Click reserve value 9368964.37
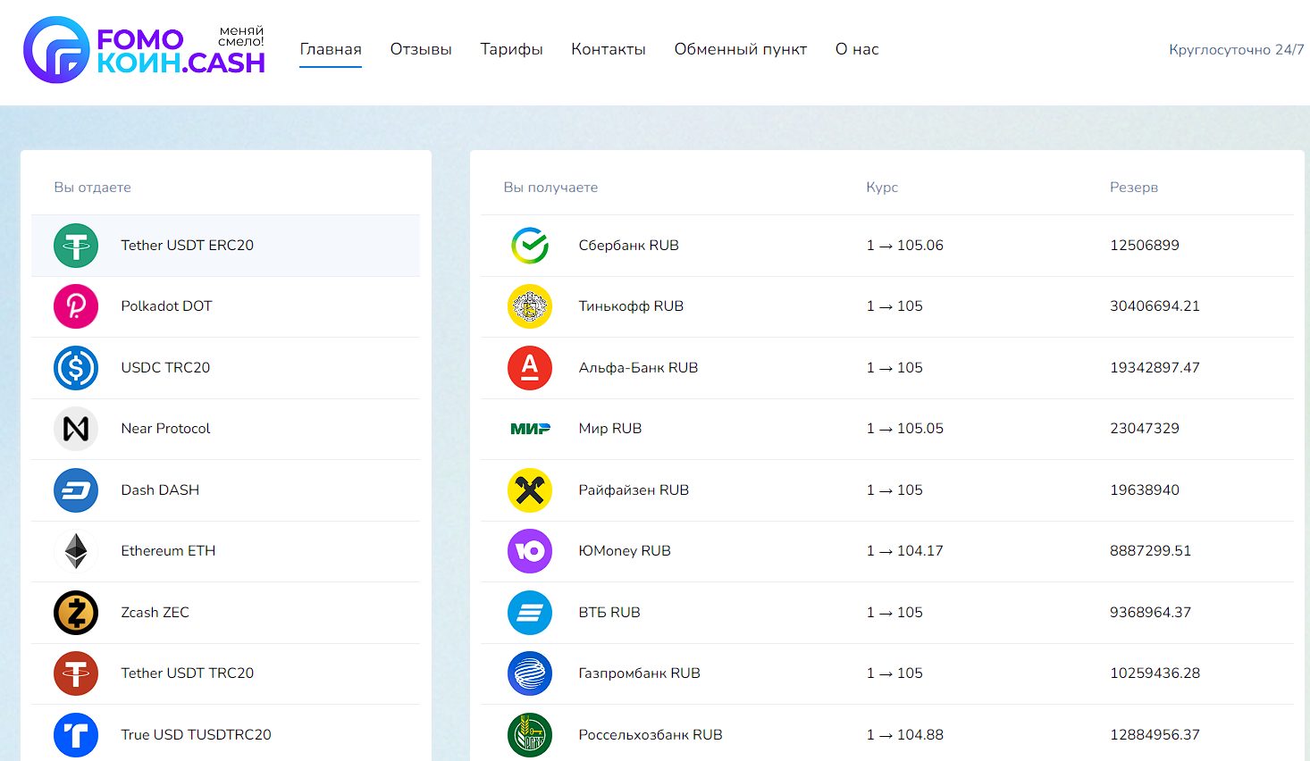 [1150, 613]
